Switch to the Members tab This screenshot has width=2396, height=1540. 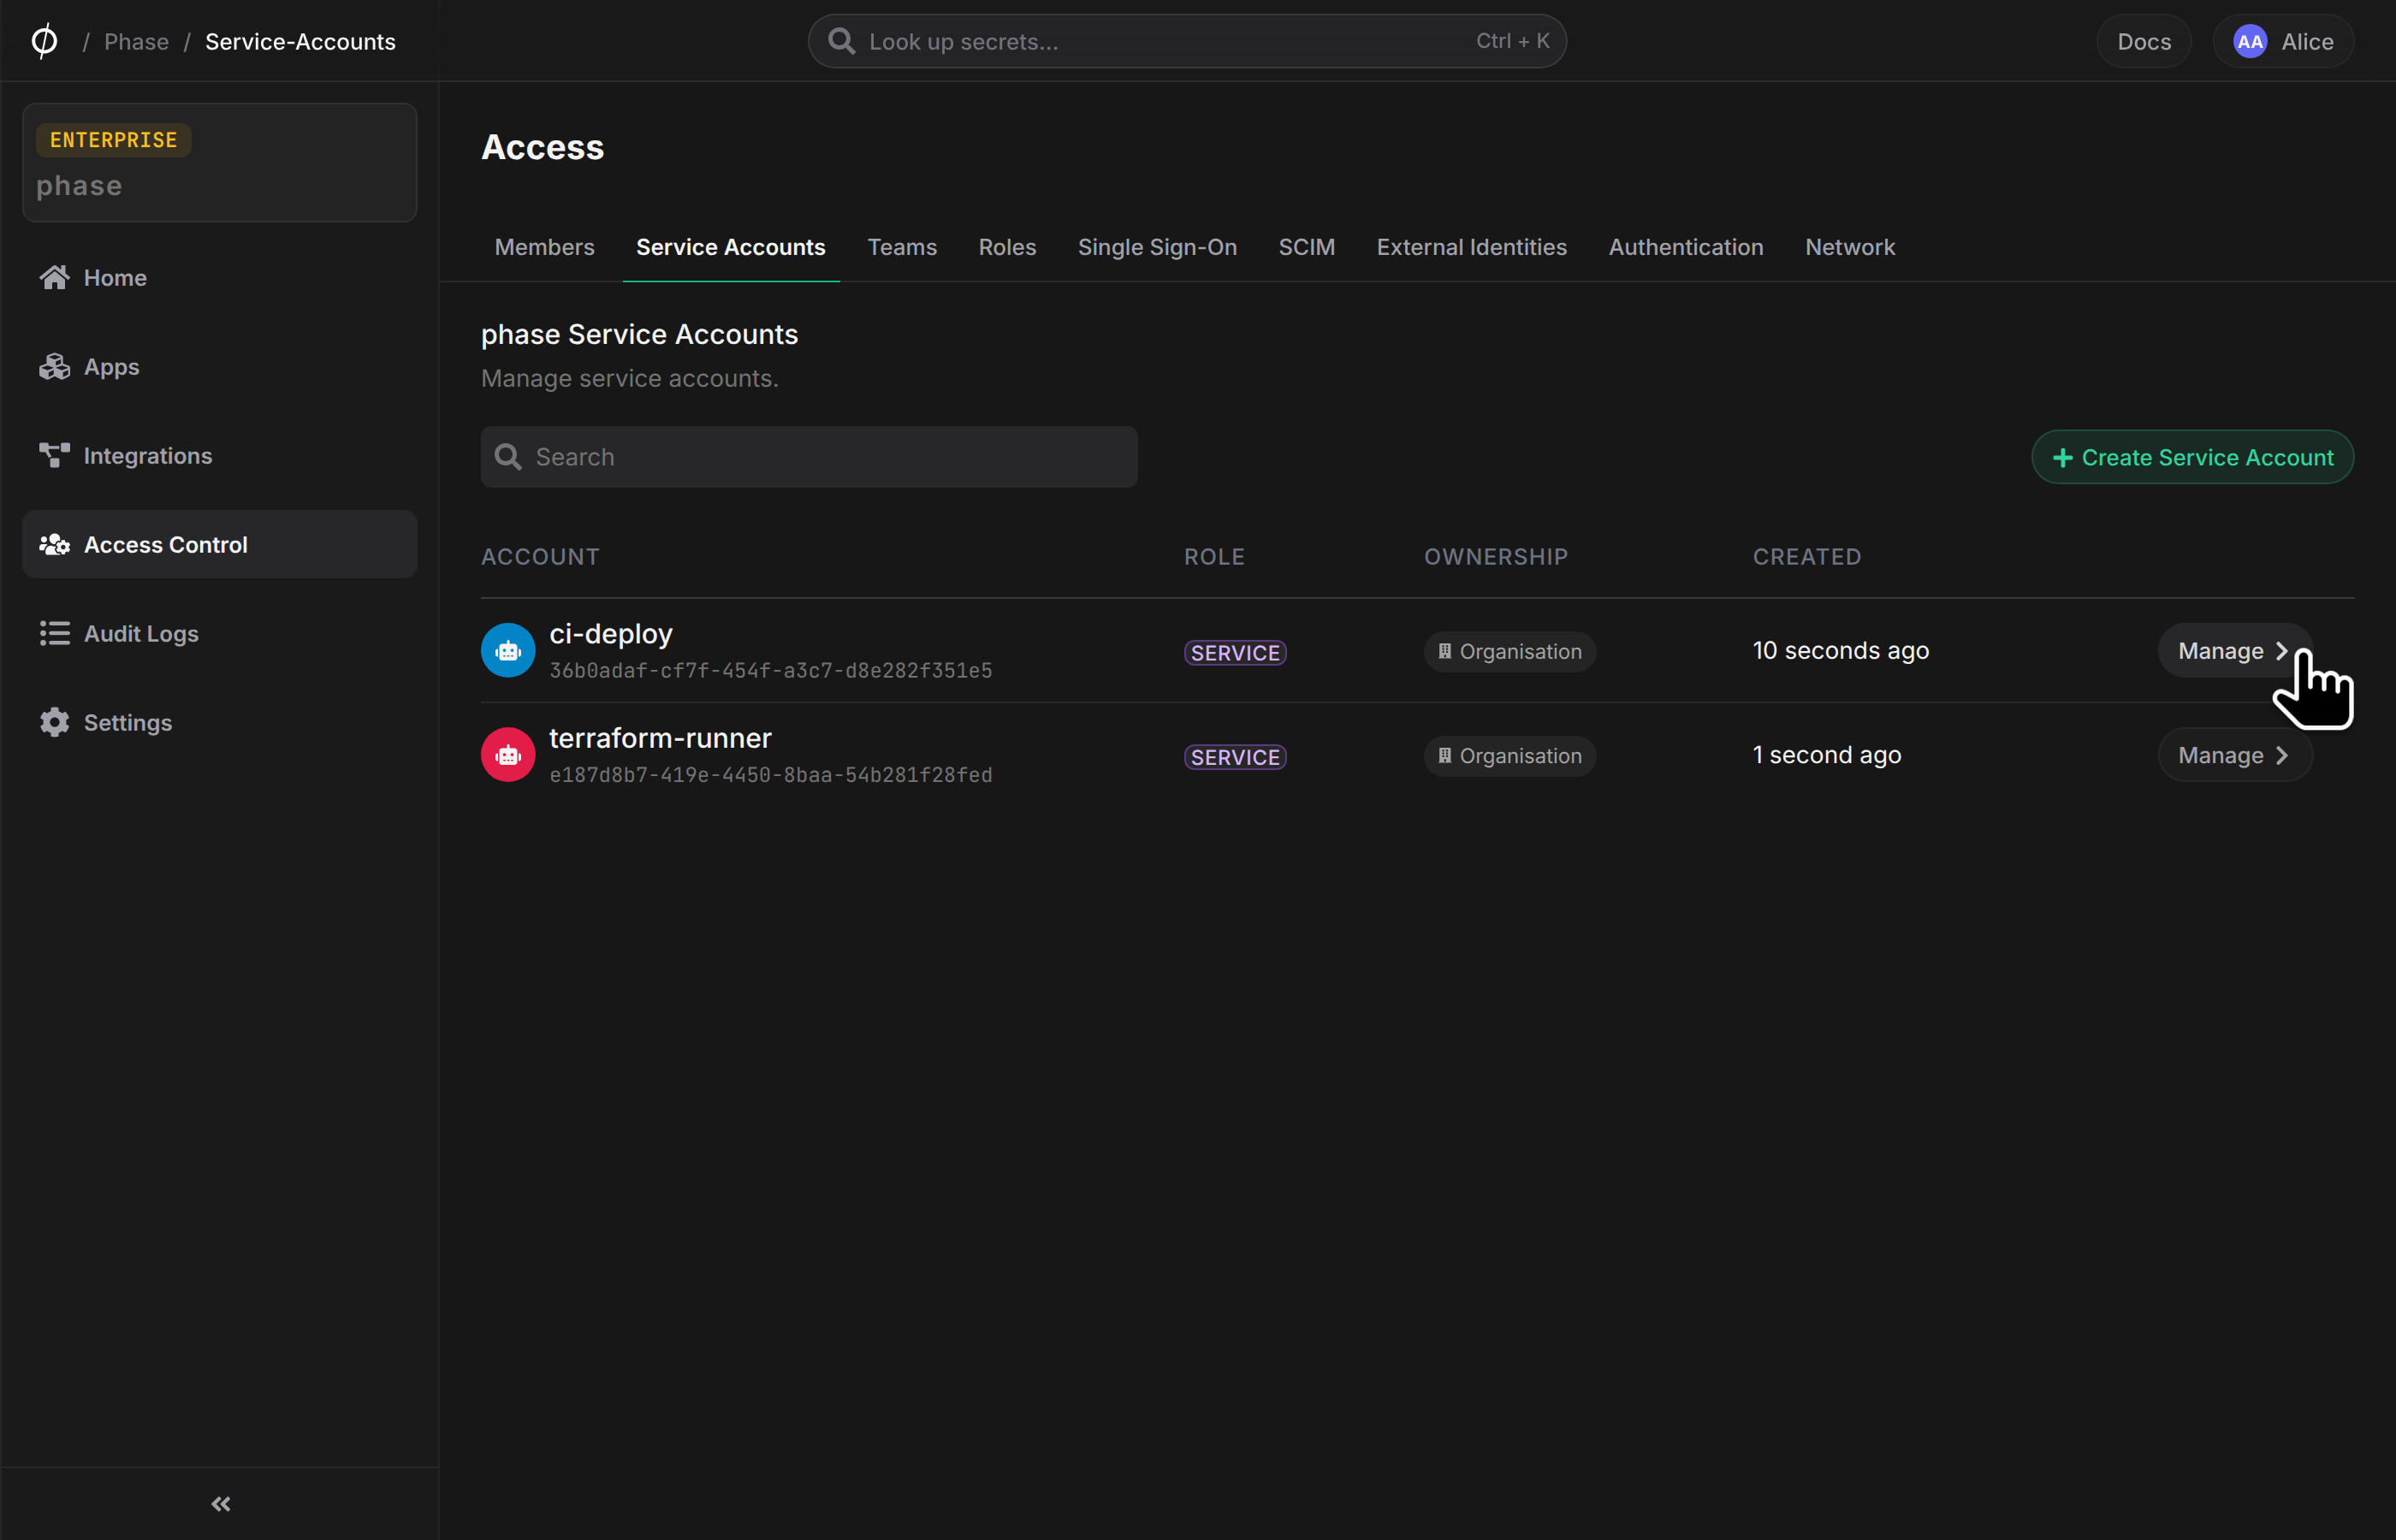[544, 247]
